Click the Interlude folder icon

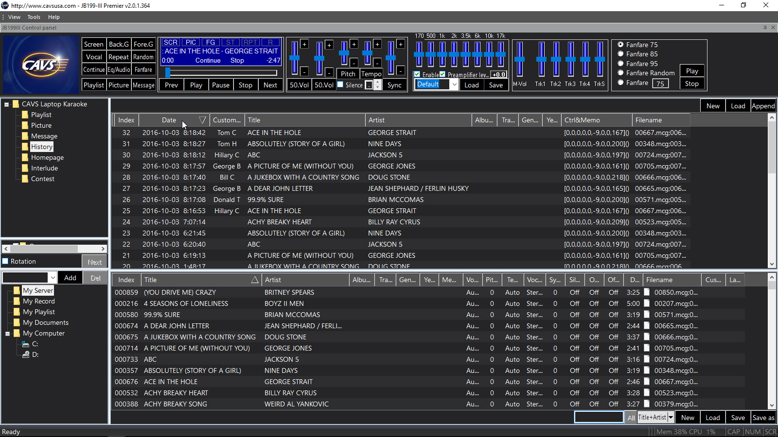(25, 168)
